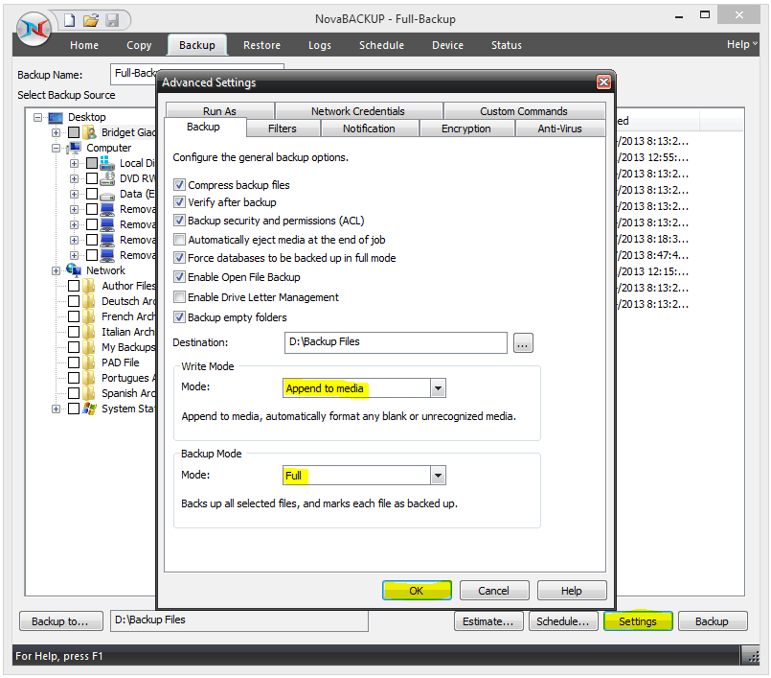Collapse the Desktop tree node

pos(37,117)
